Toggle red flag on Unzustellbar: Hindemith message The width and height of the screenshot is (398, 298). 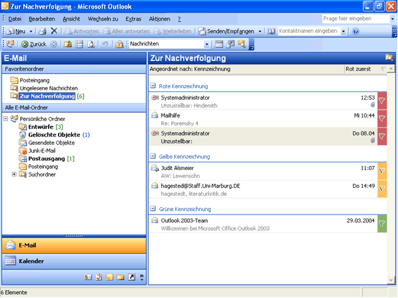pyautogui.click(x=382, y=101)
